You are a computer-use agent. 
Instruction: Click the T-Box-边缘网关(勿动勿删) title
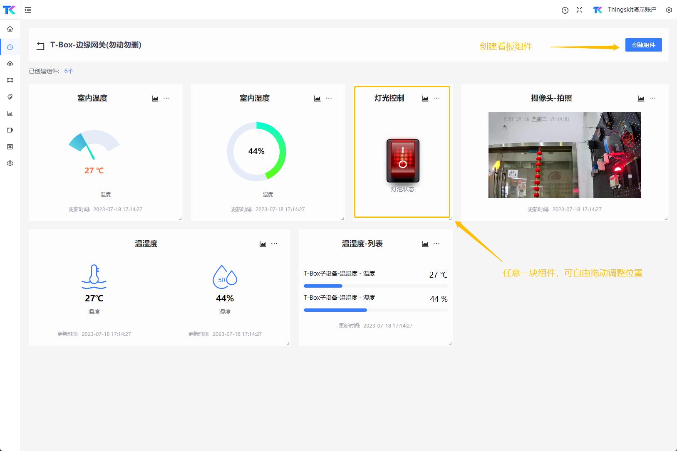click(x=96, y=45)
